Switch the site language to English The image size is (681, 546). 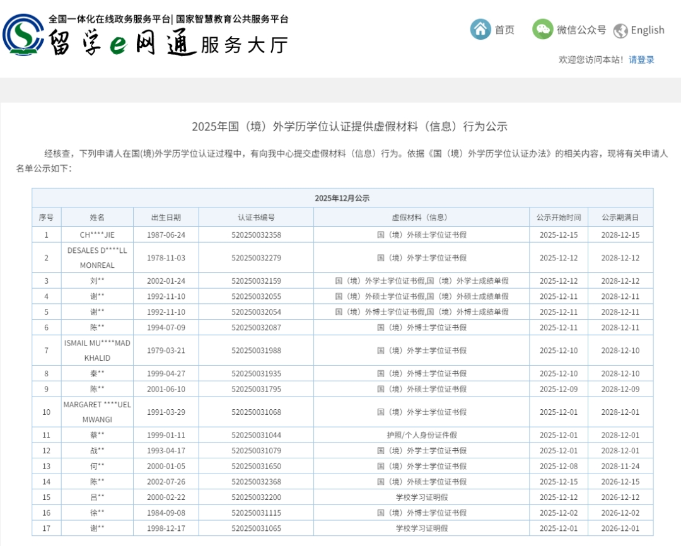tap(647, 30)
